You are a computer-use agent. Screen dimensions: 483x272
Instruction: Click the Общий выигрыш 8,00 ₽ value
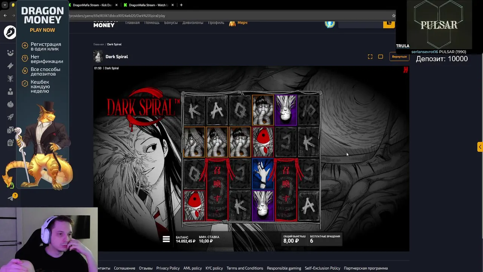tap(291, 241)
